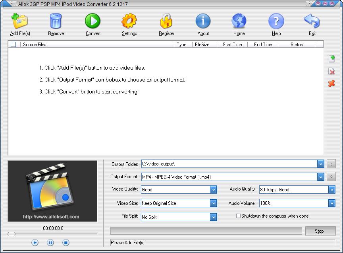Viewport: 343px width, 253px height.
Task: Click the Add File(s) folder icon
Action: tap(20, 21)
